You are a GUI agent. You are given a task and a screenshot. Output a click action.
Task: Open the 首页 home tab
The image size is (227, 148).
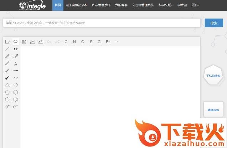coord(58,5)
